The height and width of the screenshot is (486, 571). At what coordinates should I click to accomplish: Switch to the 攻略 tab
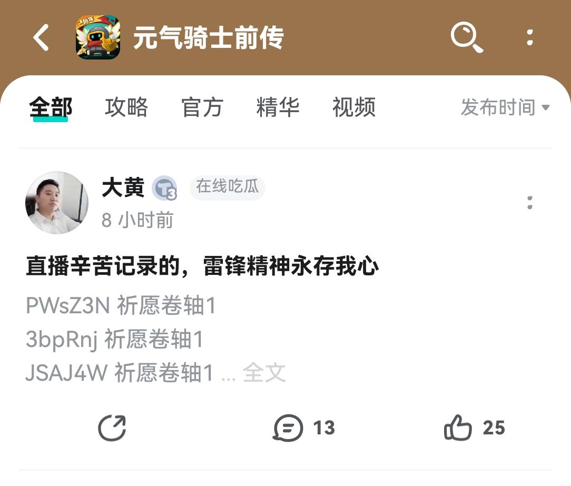126,107
